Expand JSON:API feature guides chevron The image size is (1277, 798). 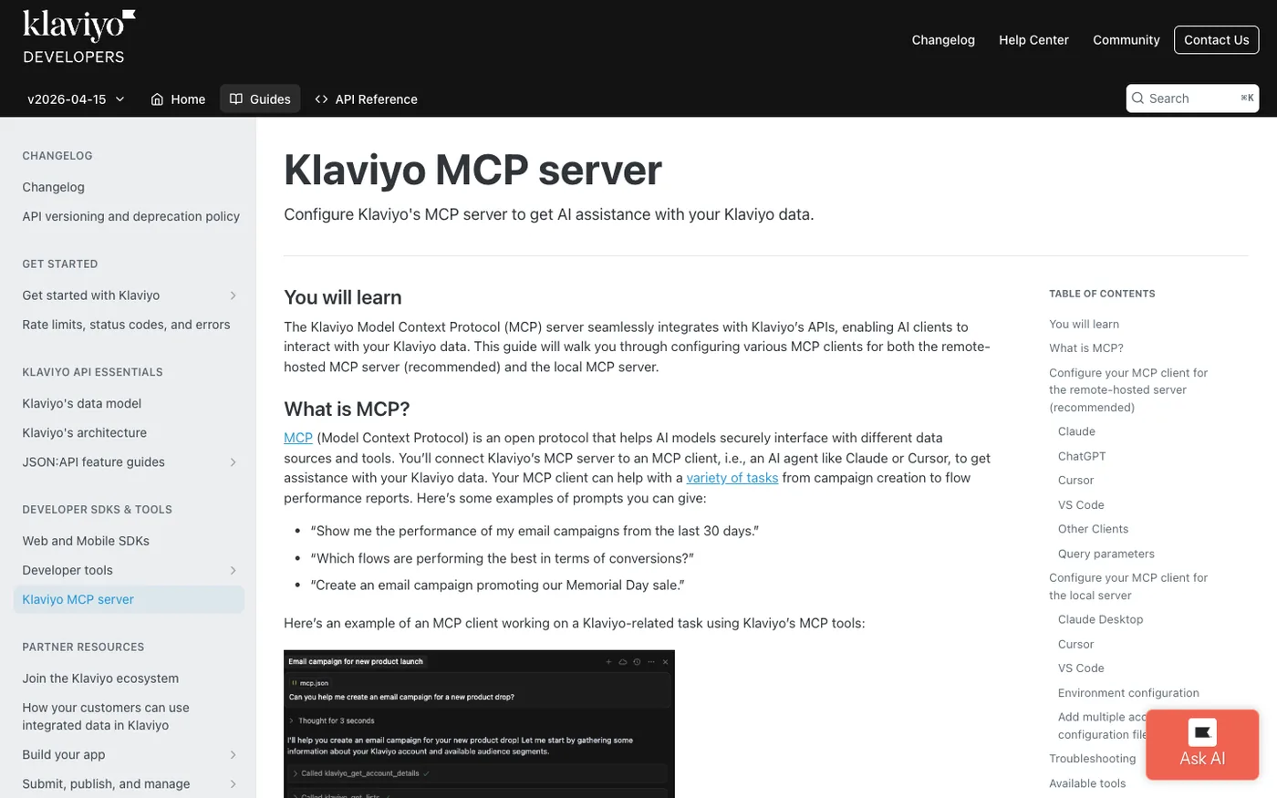click(234, 462)
